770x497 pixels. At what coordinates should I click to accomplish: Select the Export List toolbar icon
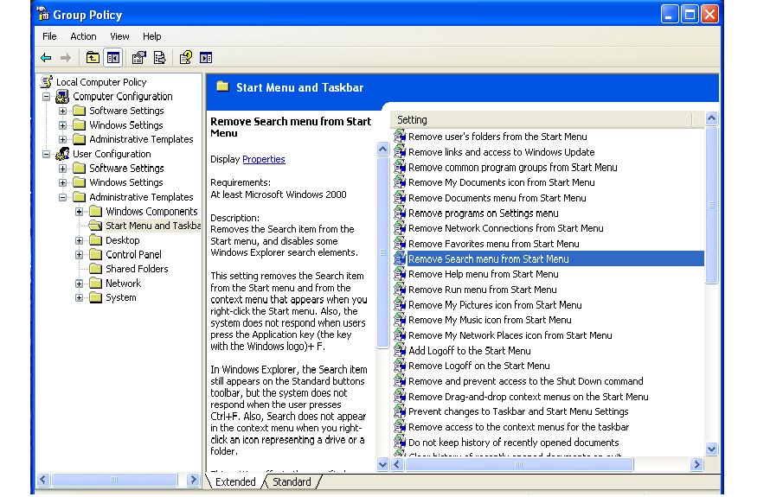(x=159, y=58)
